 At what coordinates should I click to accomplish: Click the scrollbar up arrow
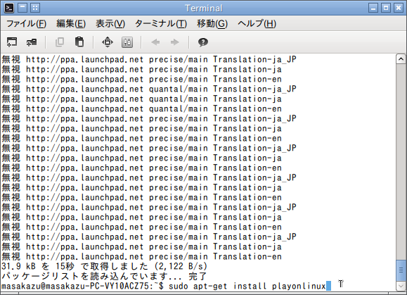tap(401, 59)
